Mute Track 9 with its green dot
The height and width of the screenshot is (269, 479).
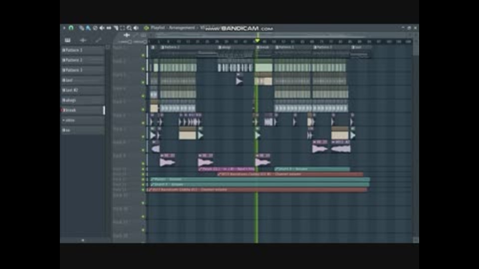143,163
